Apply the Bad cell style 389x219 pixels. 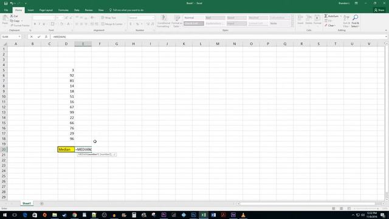point(215,18)
